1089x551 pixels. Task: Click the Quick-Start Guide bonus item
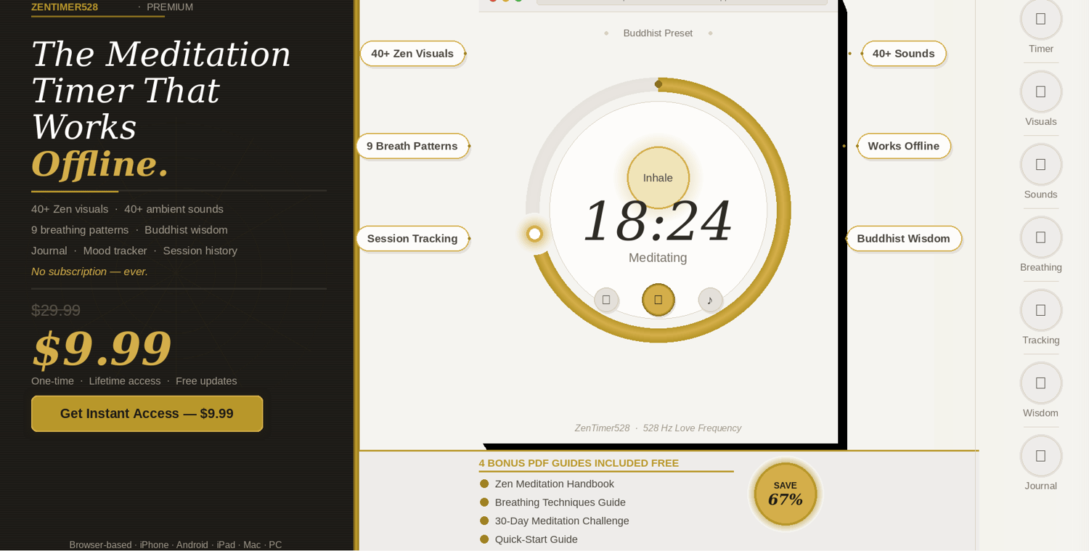click(536, 539)
